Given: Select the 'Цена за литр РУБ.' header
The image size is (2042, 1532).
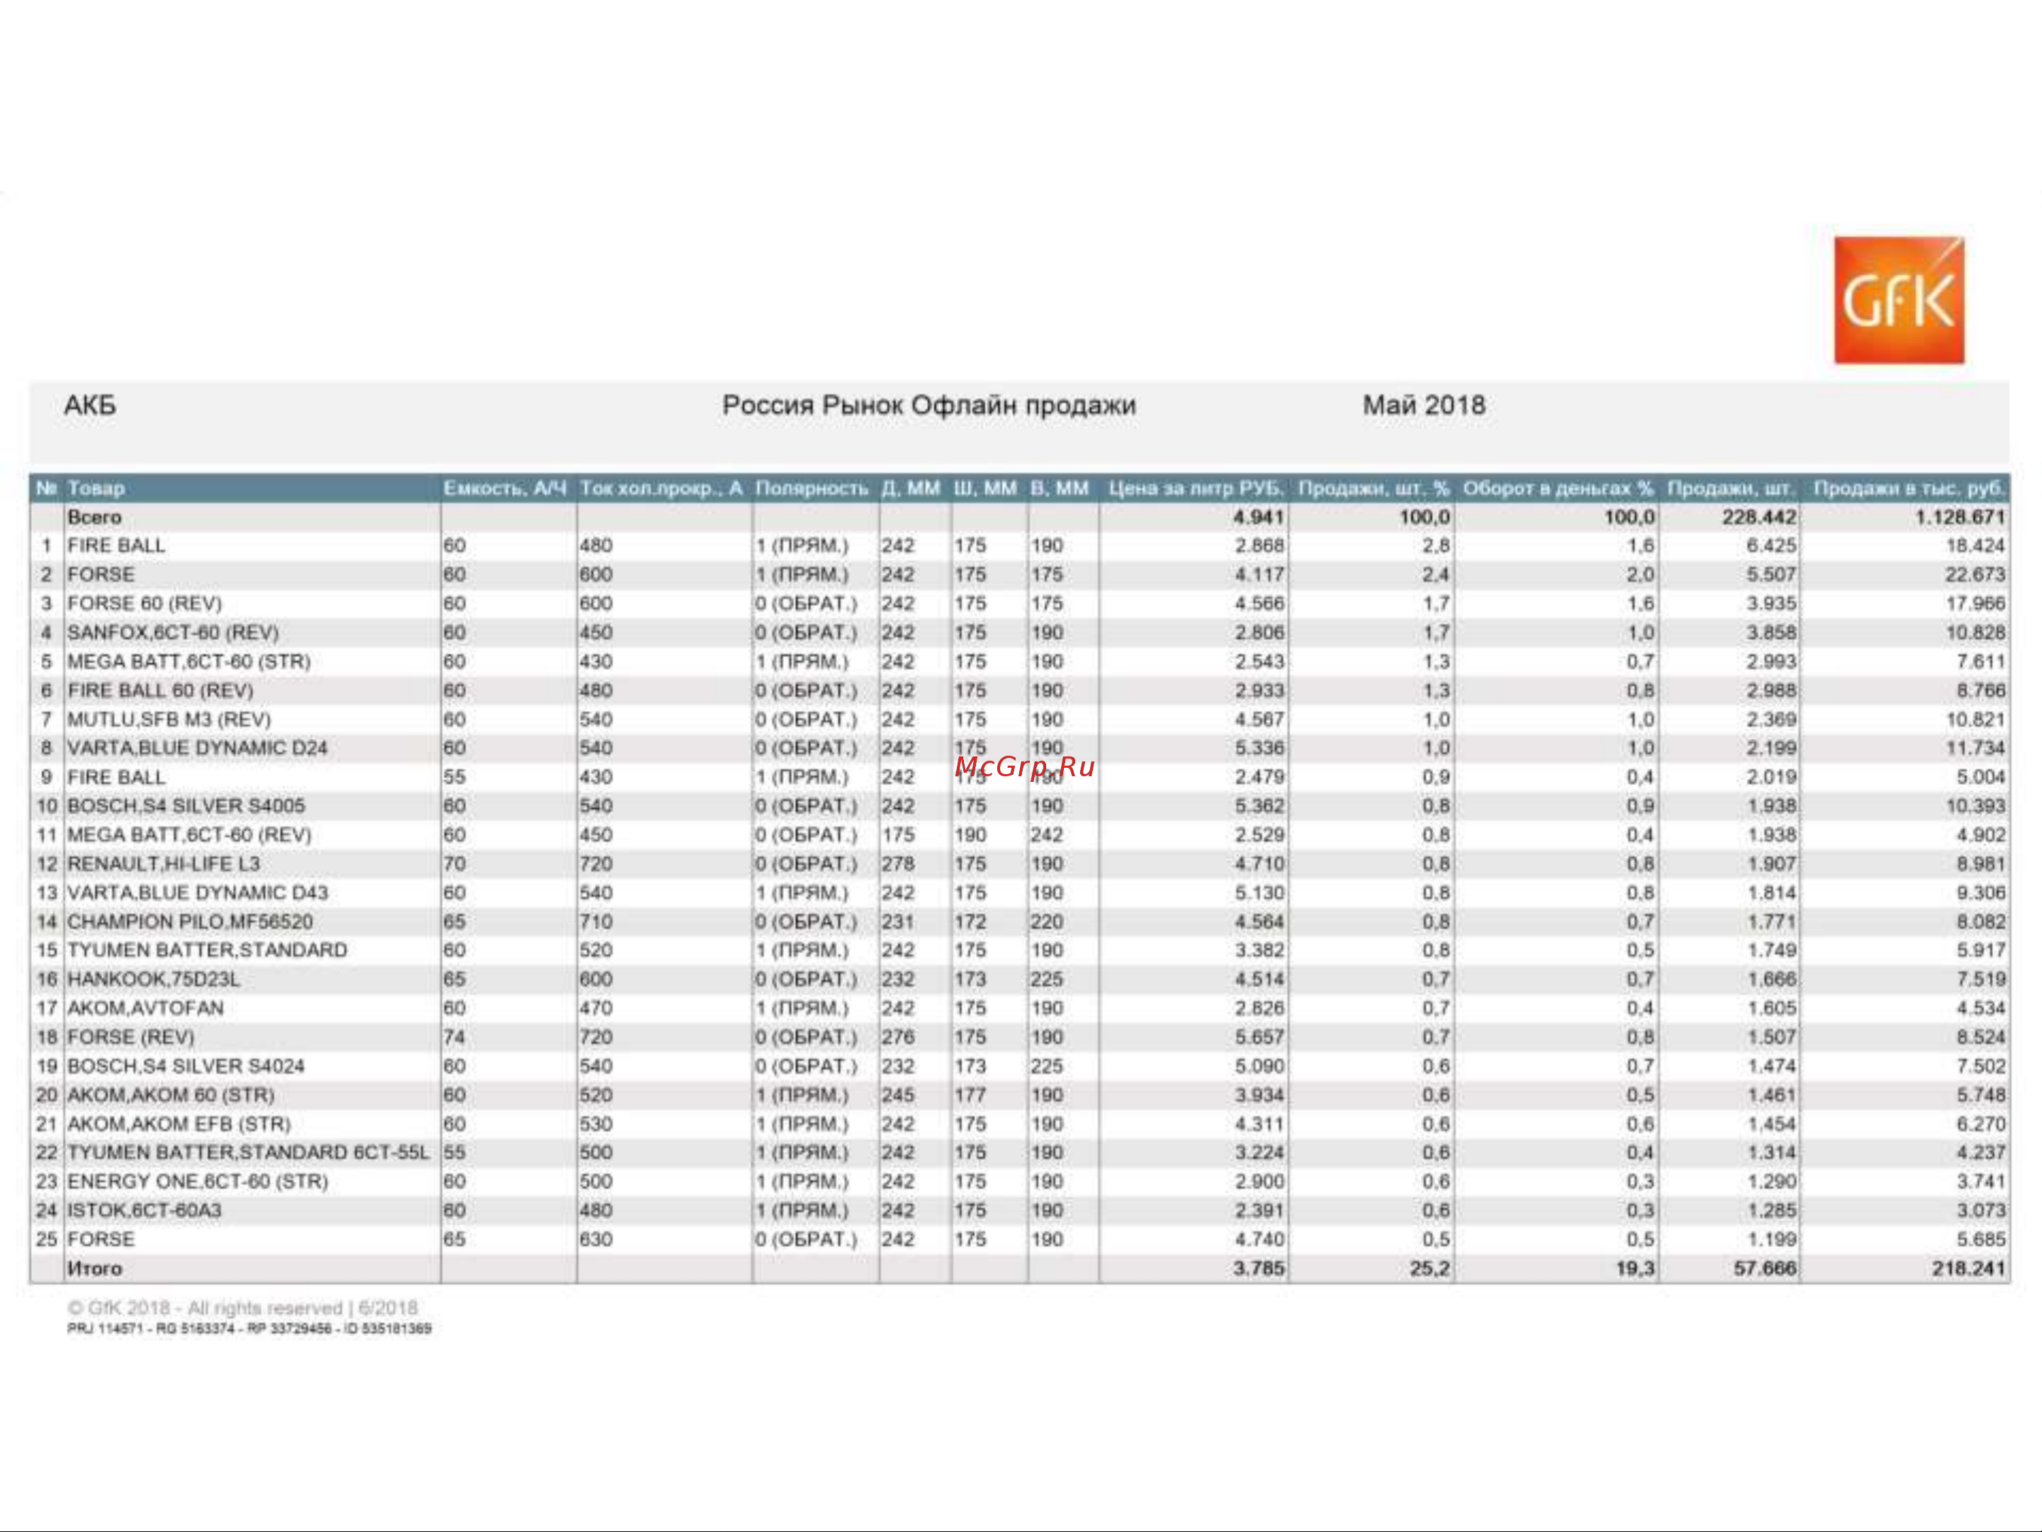Looking at the screenshot, I should click(x=1196, y=488).
